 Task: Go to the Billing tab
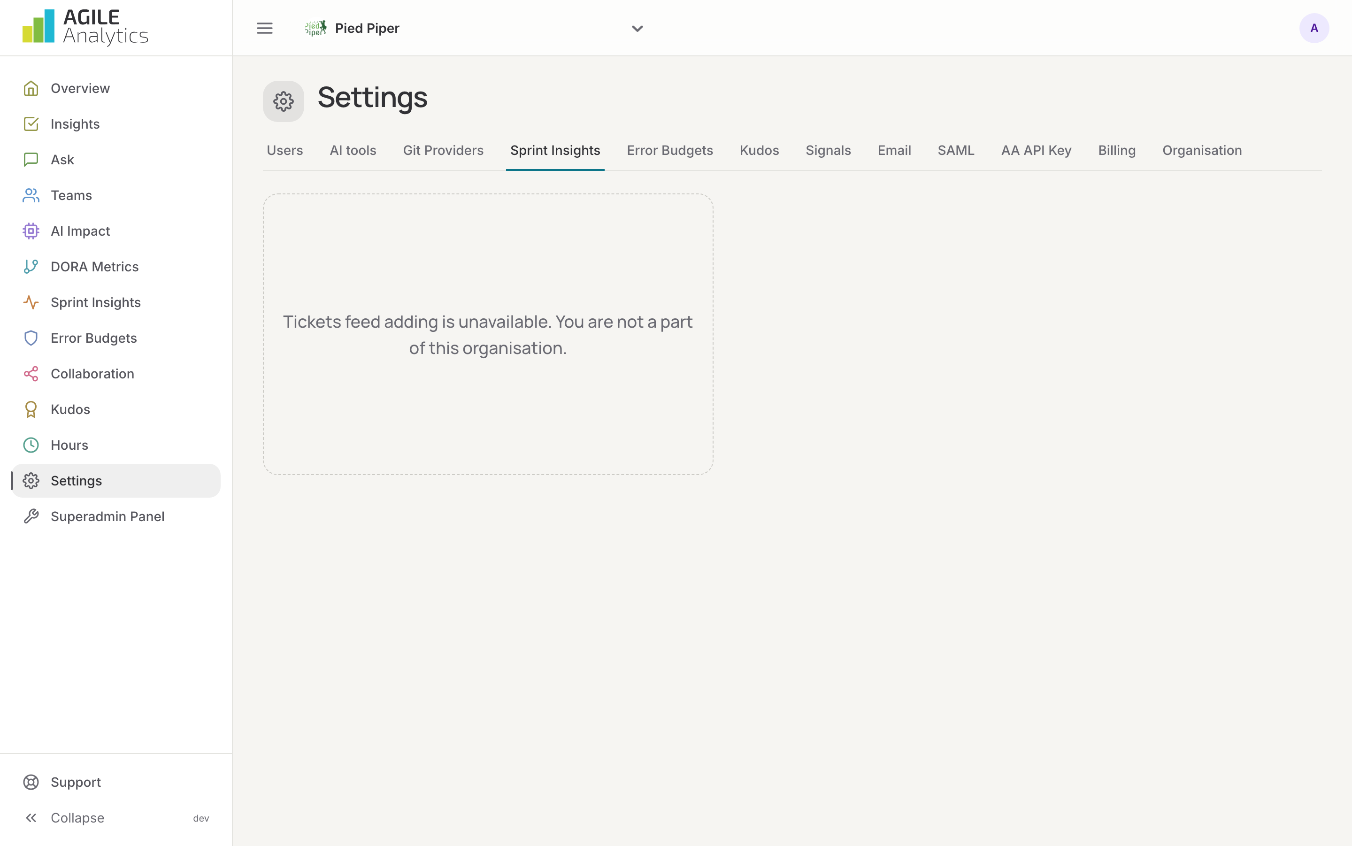1116,151
